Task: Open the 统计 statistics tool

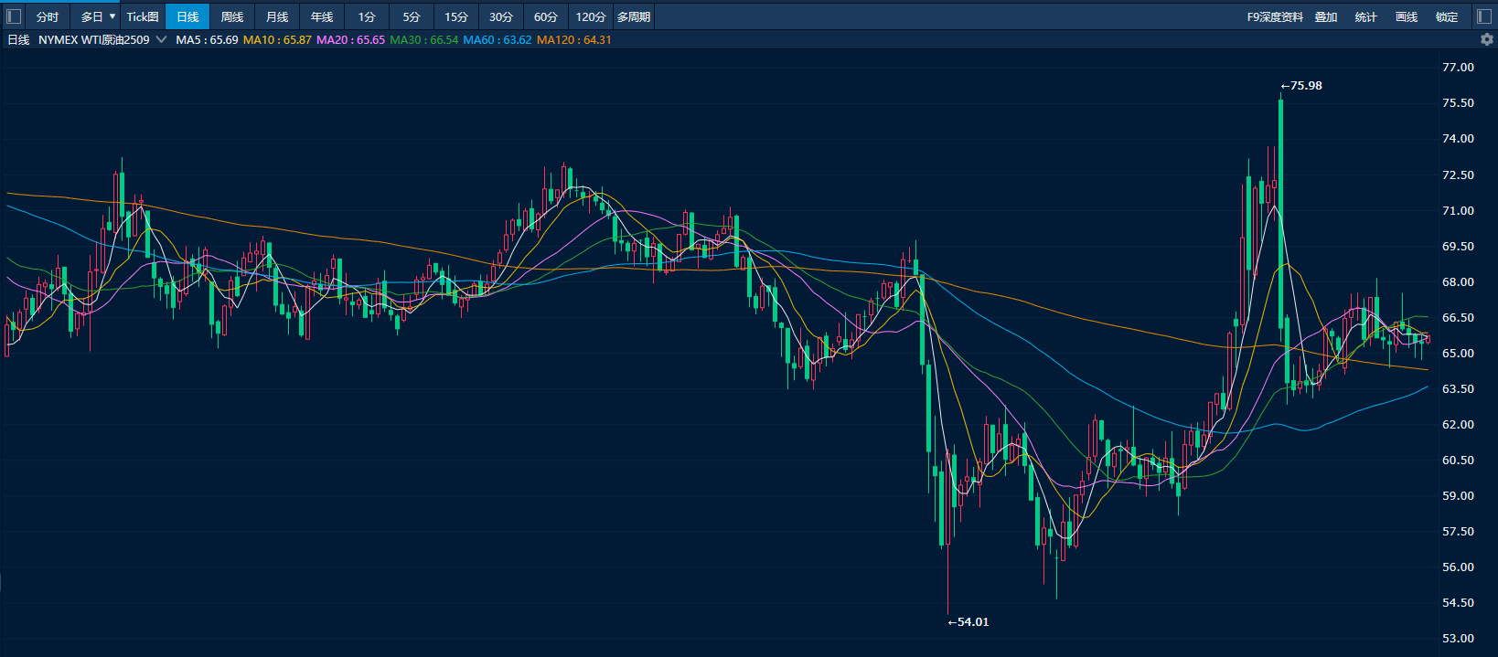Action: (1366, 16)
